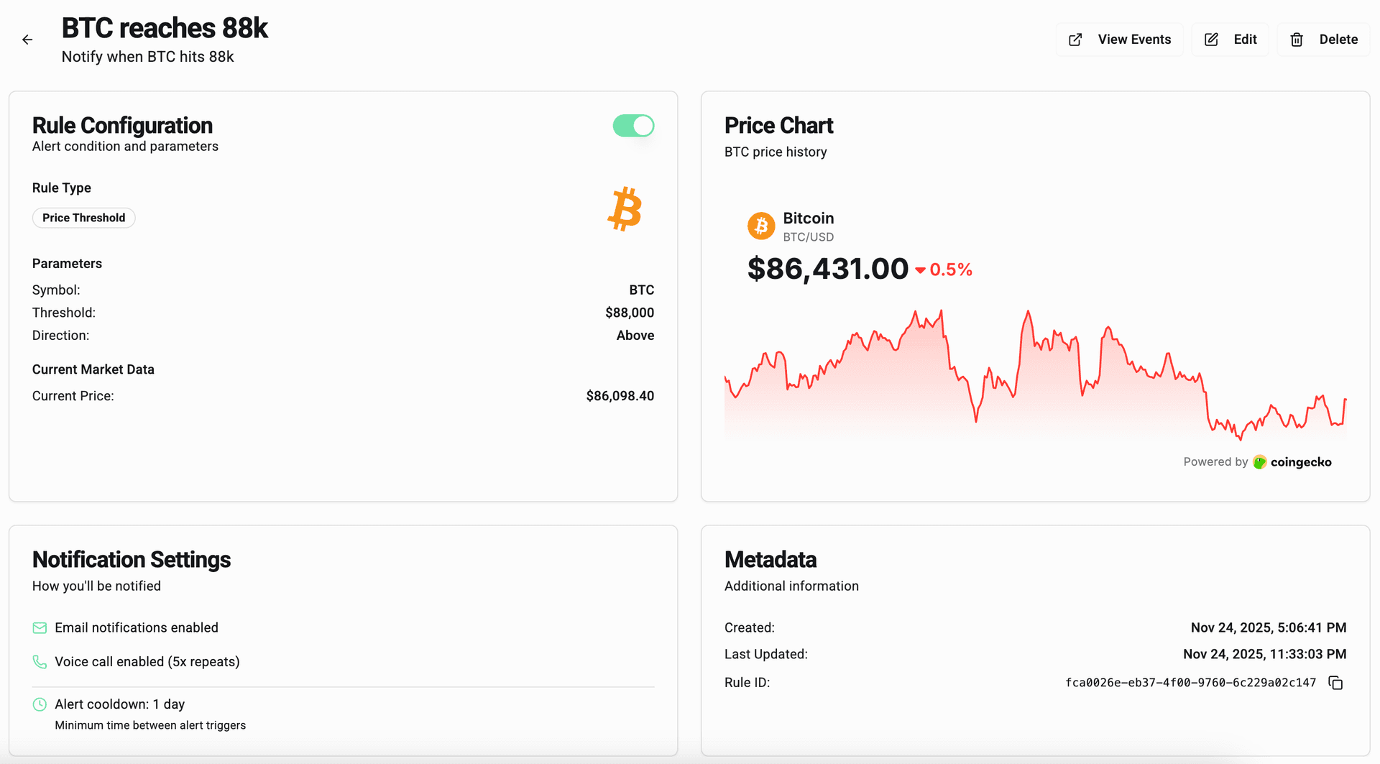Click the voice call phone icon
The width and height of the screenshot is (1380, 764).
[40, 662]
